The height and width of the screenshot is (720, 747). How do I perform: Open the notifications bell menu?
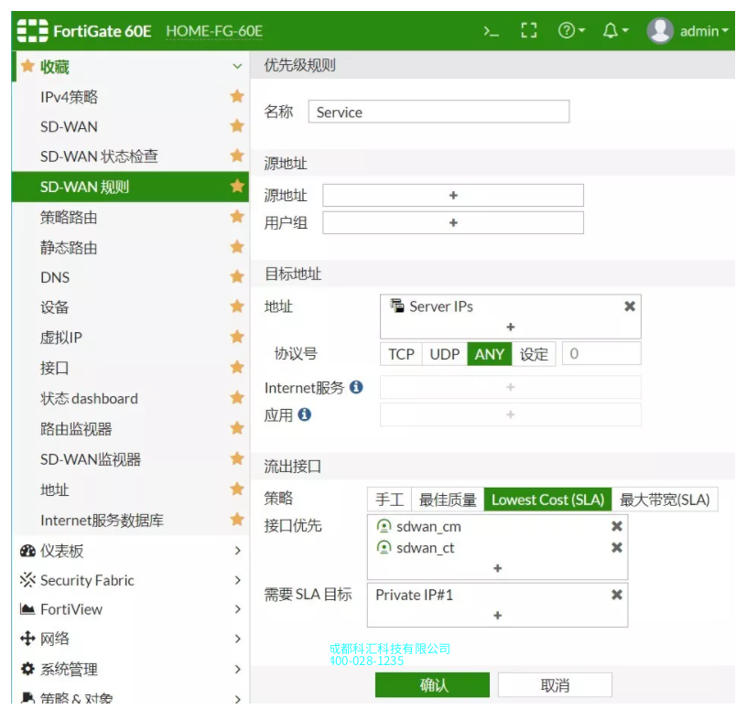(x=615, y=31)
